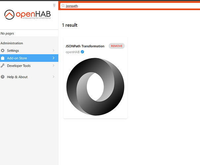Expand the Settings chevron arrow
Viewport: 200px width, 165px height.
point(54,50)
